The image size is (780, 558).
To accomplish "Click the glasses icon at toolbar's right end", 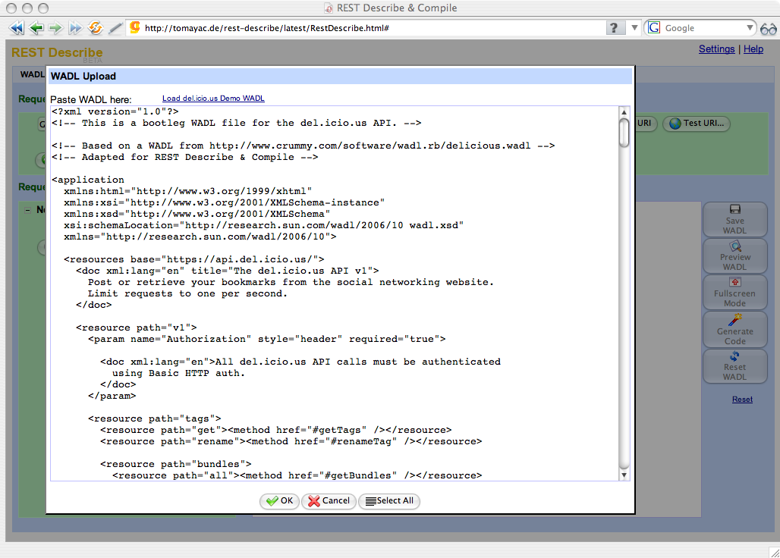I will tap(768, 29).
